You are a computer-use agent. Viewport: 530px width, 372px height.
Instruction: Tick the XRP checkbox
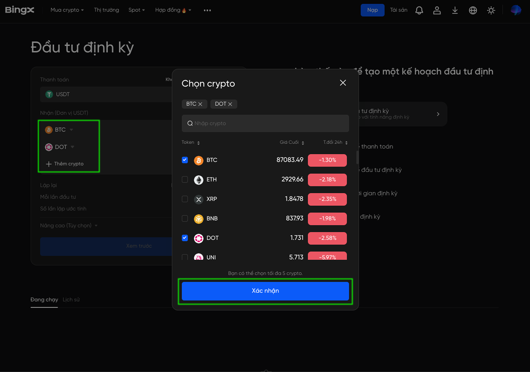pos(185,199)
